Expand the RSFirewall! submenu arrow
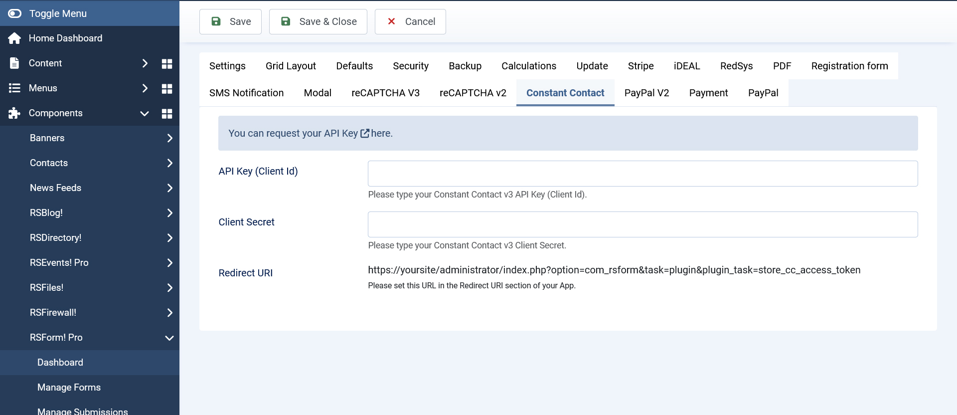The image size is (957, 415). pos(170,313)
